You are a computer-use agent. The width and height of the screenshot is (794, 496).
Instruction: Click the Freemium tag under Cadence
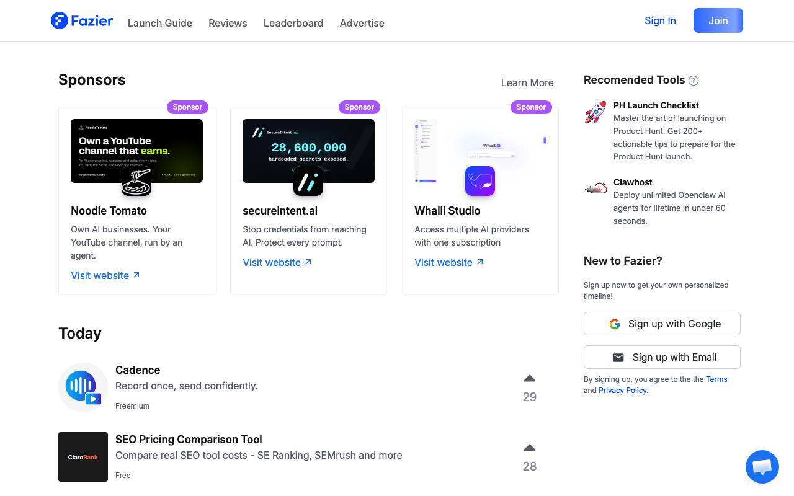point(132,406)
